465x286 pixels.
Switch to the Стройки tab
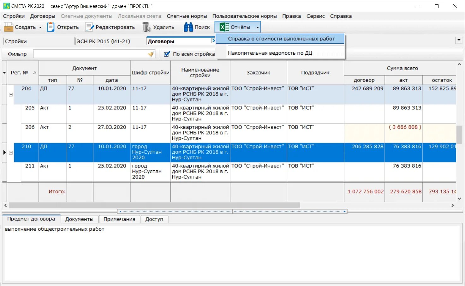tap(39, 41)
